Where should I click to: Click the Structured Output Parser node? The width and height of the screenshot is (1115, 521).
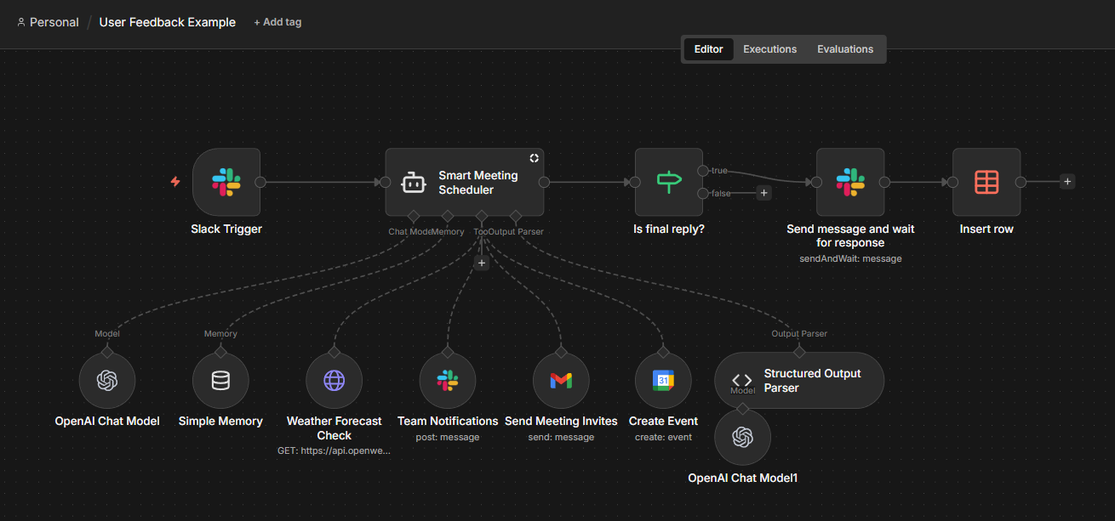[x=798, y=380]
